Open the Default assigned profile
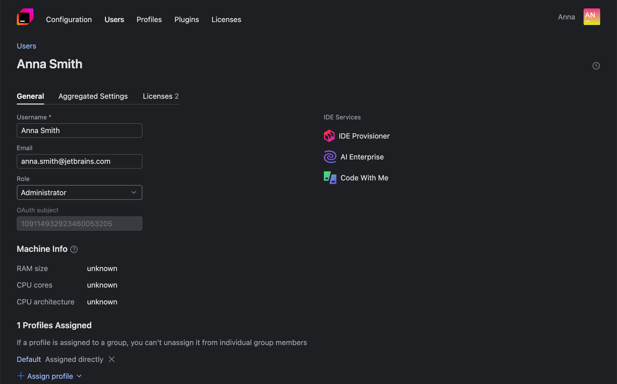Viewport: 617px width, 384px height. click(28, 359)
